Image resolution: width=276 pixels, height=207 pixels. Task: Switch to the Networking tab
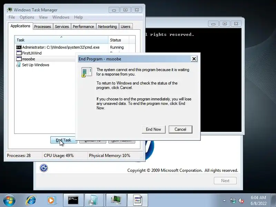click(x=107, y=27)
